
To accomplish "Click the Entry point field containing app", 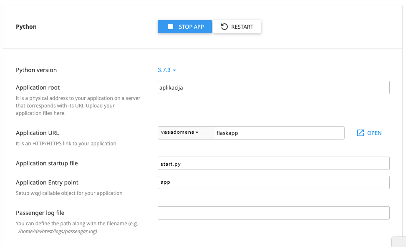I will click(x=273, y=182).
